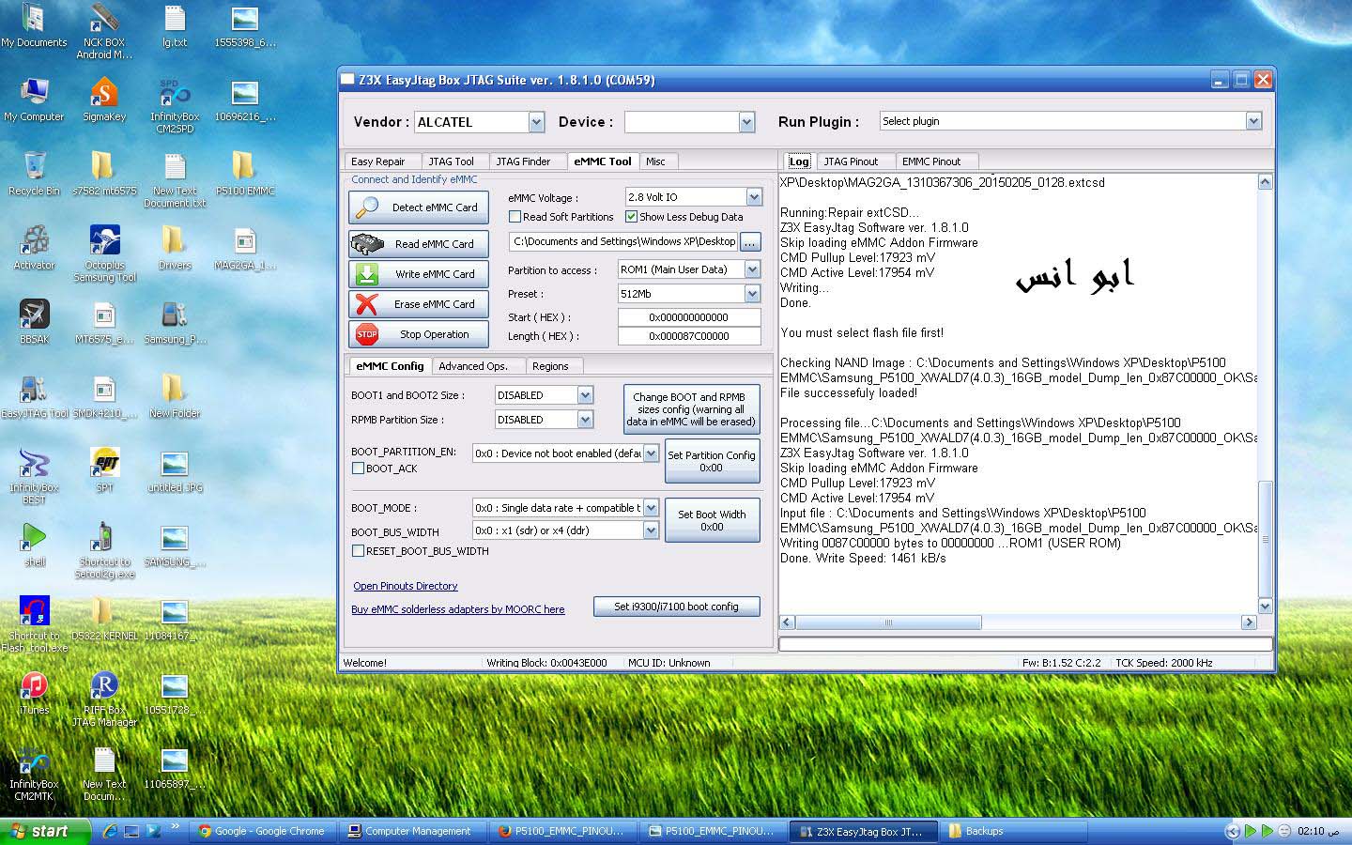The image size is (1352, 845).
Task: Click log horizontal scrollbar thumb
Action: (889, 622)
